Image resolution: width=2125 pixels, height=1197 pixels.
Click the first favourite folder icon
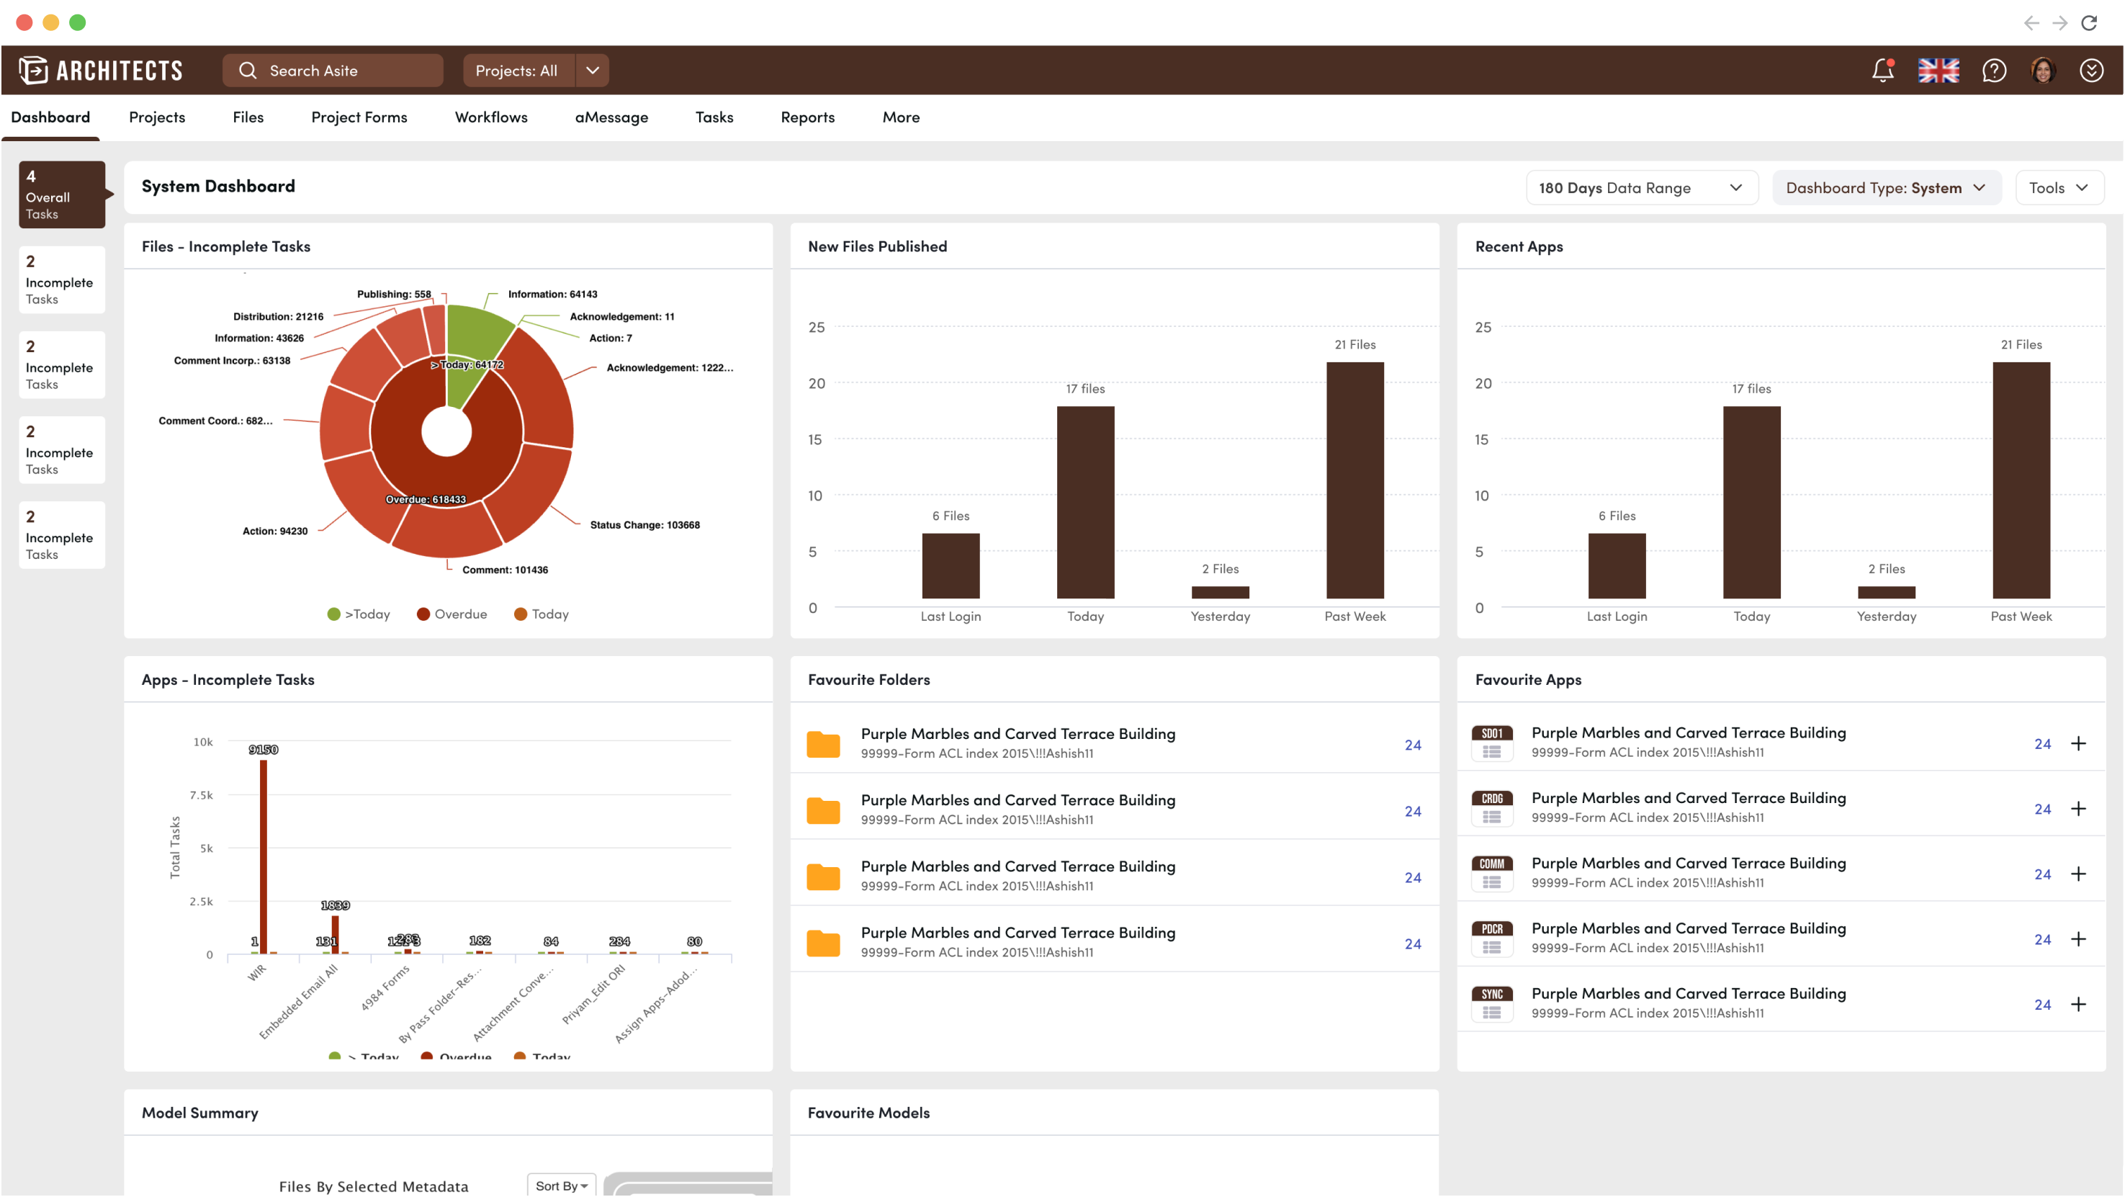(823, 744)
